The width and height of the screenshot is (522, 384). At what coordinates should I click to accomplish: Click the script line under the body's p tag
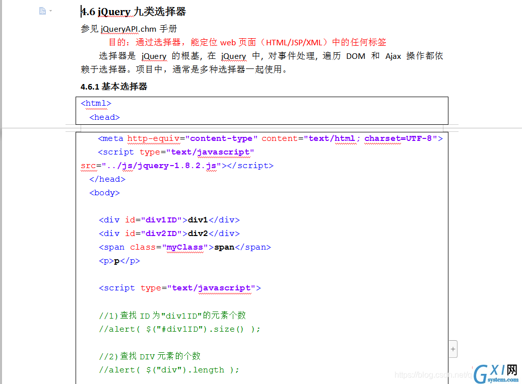point(180,288)
